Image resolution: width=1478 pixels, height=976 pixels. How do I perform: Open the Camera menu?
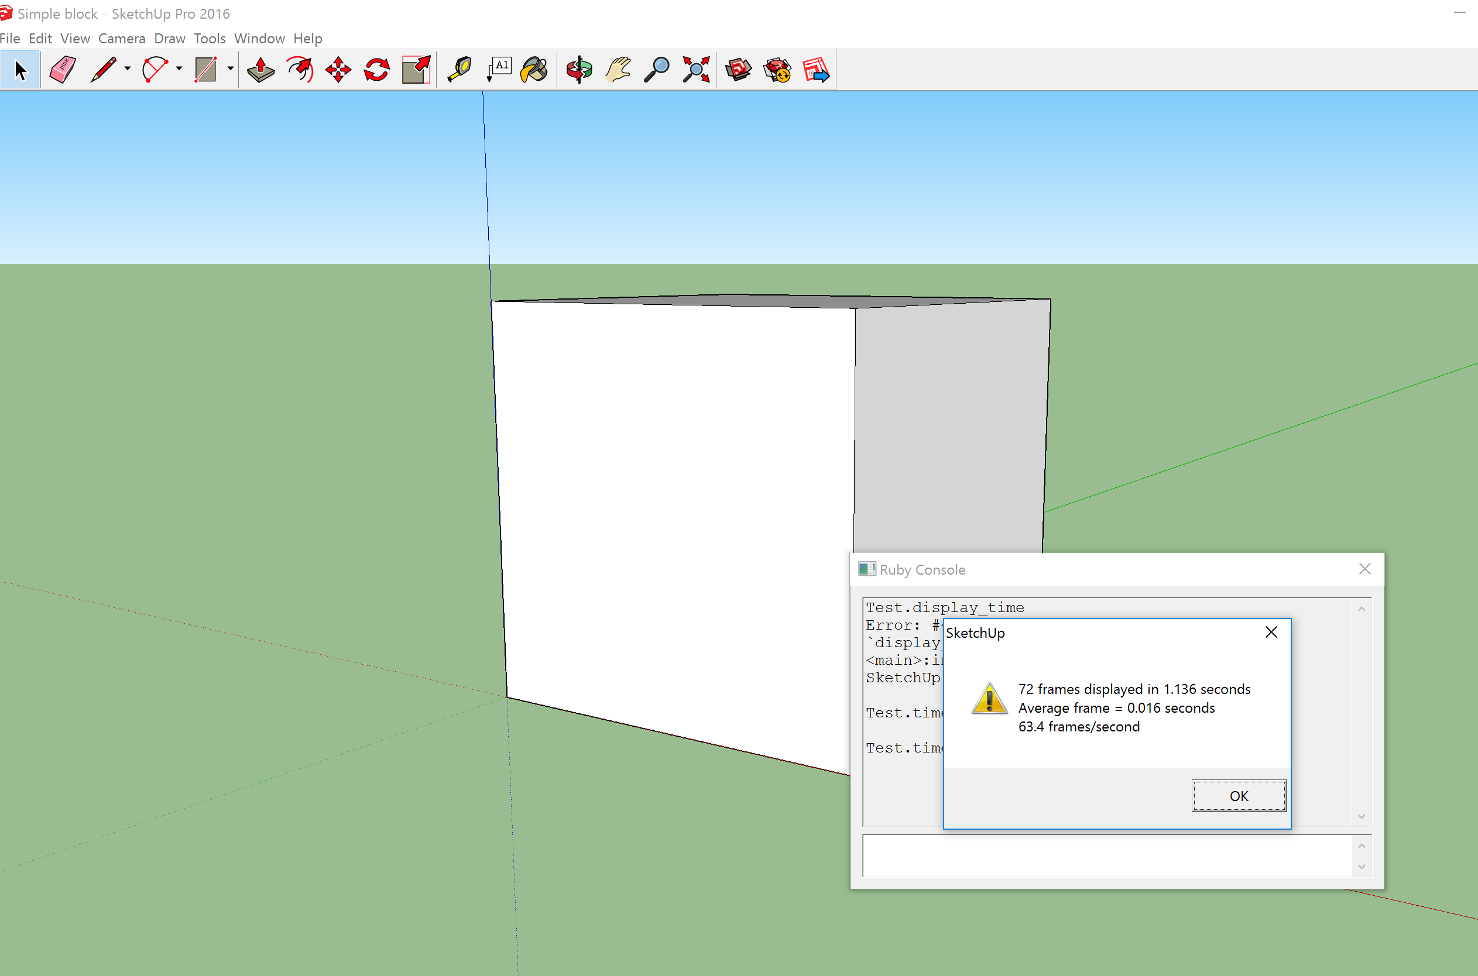pyautogui.click(x=121, y=39)
